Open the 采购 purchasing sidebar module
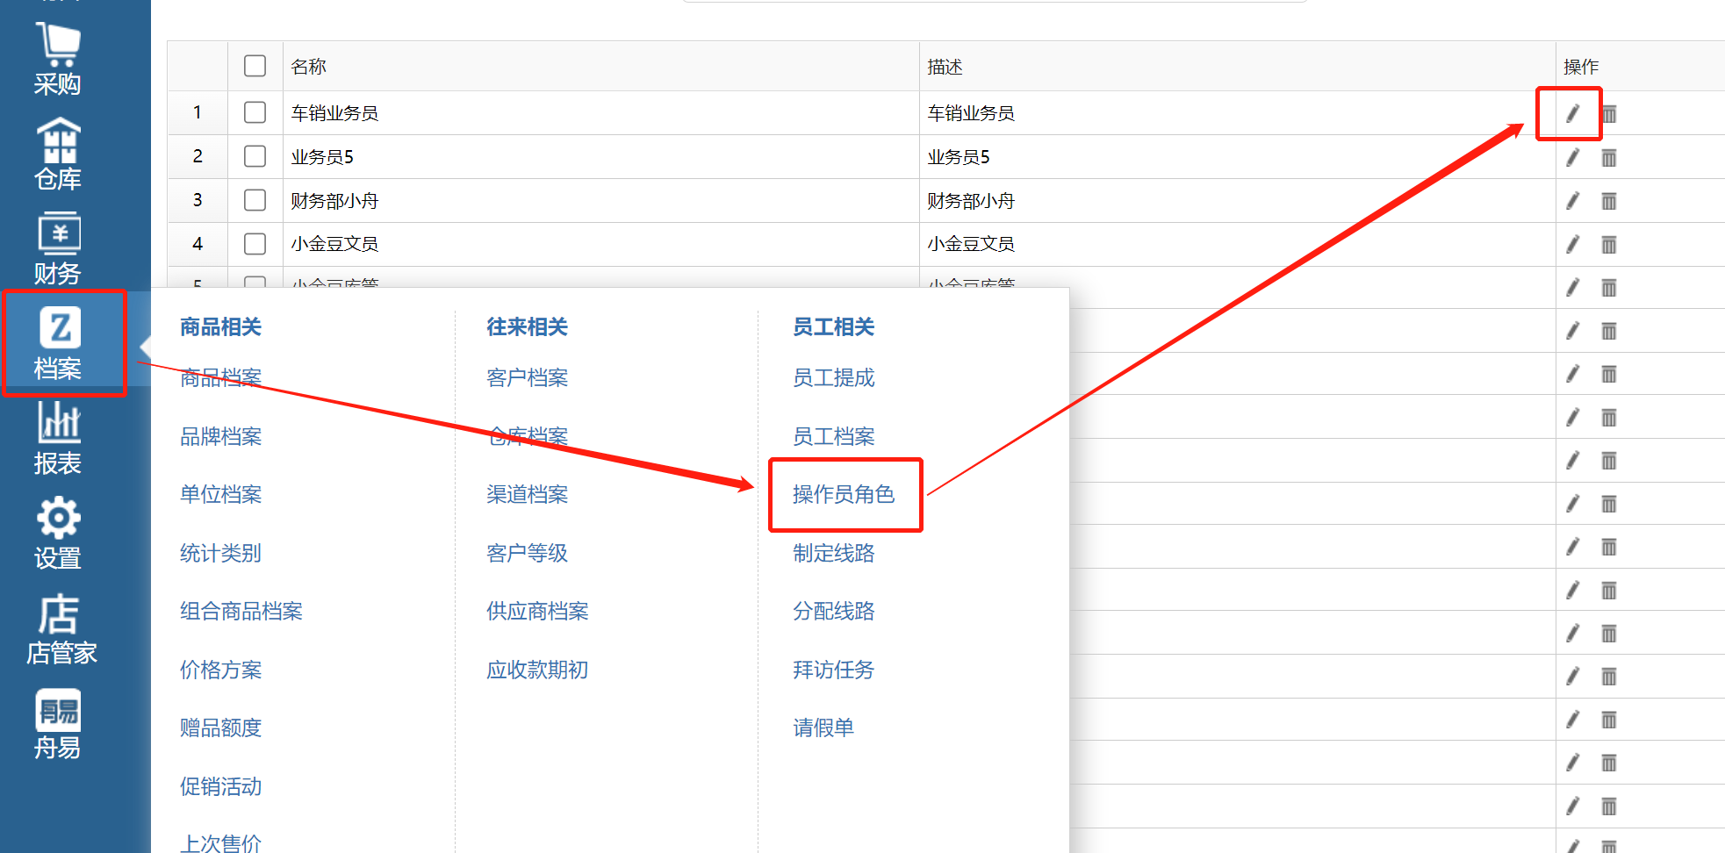Viewport: 1725px width, 853px height. [x=58, y=59]
